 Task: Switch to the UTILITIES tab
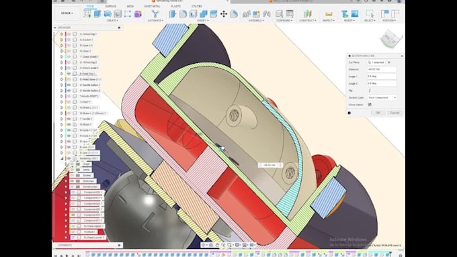click(197, 6)
